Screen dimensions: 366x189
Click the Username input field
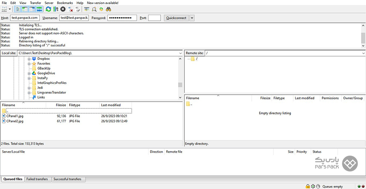74,18
